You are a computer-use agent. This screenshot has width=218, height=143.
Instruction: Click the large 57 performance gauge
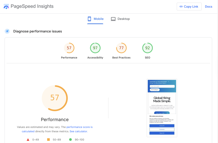(x=55, y=98)
